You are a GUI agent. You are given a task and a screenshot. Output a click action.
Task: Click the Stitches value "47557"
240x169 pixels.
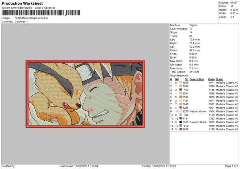234,3
